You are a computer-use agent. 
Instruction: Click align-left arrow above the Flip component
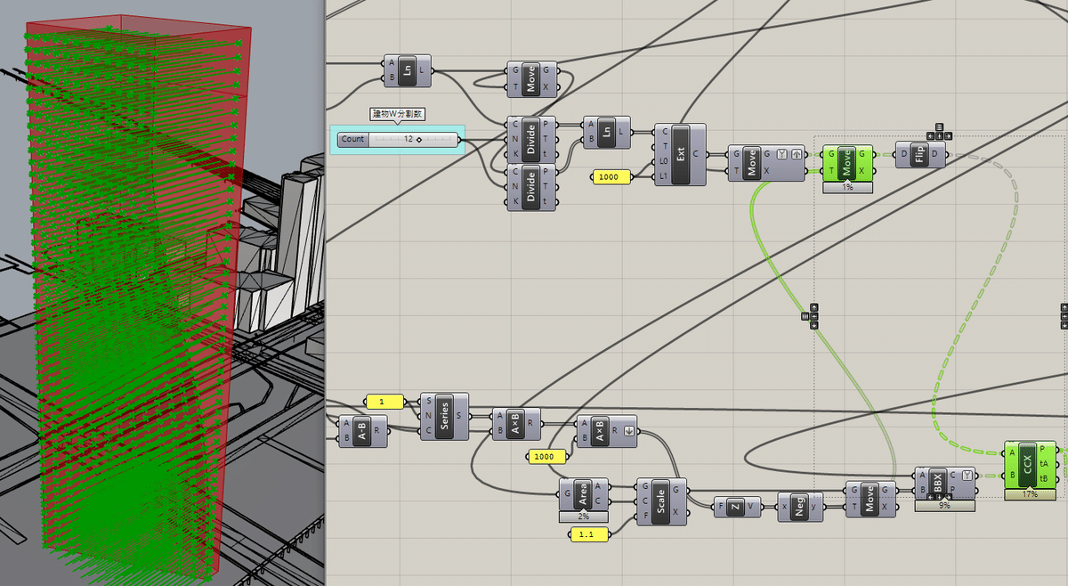point(929,136)
